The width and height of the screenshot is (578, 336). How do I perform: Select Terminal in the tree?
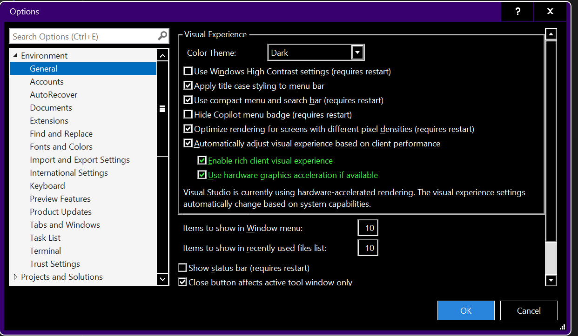(45, 250)
